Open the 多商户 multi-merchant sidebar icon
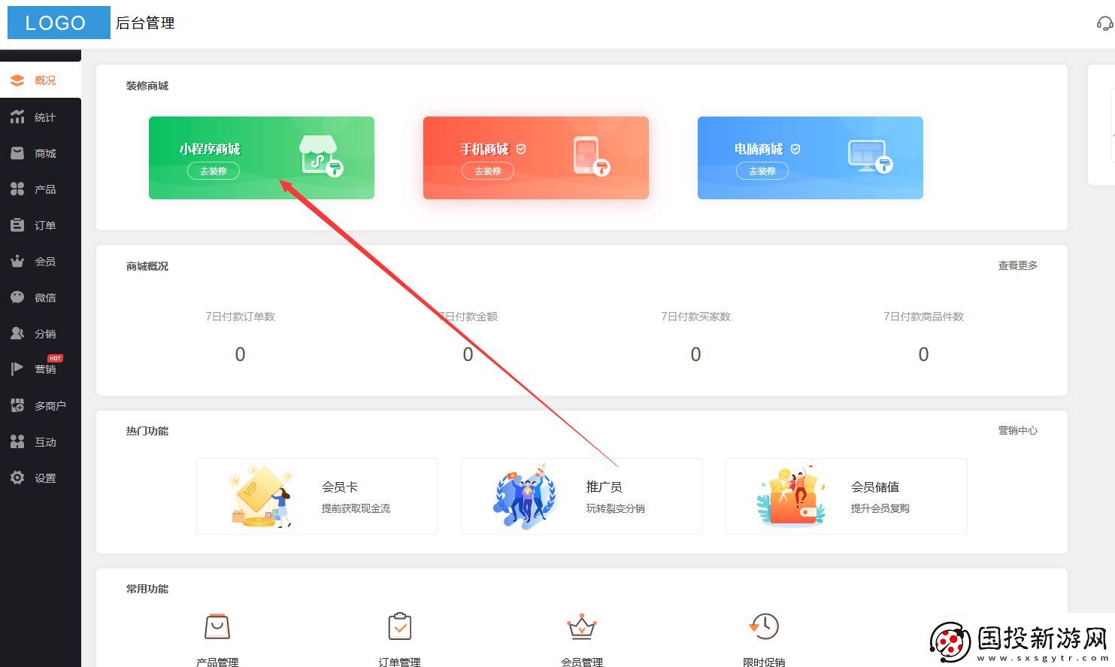 click(17, 405)
